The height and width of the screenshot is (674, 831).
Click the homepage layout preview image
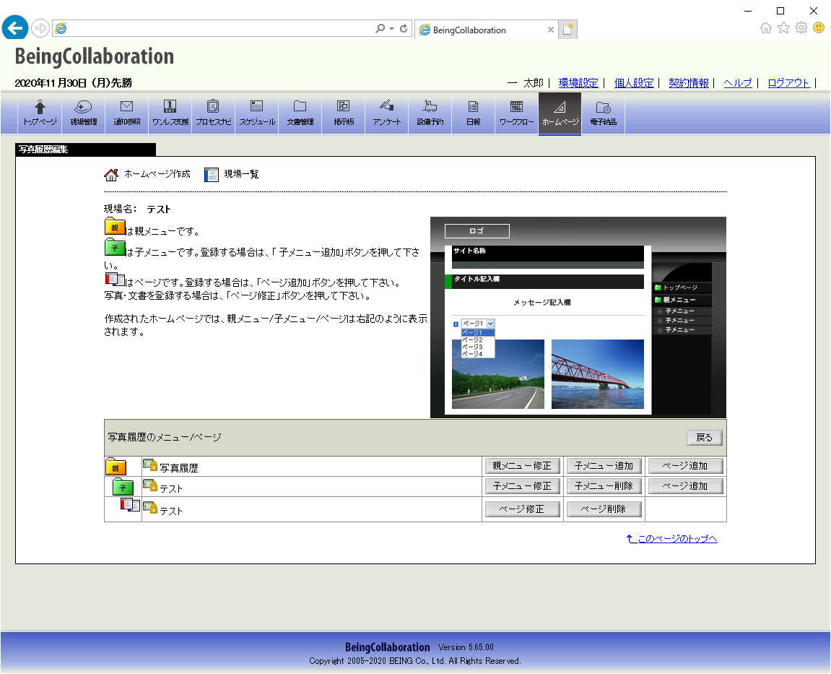tap(578, 317)
